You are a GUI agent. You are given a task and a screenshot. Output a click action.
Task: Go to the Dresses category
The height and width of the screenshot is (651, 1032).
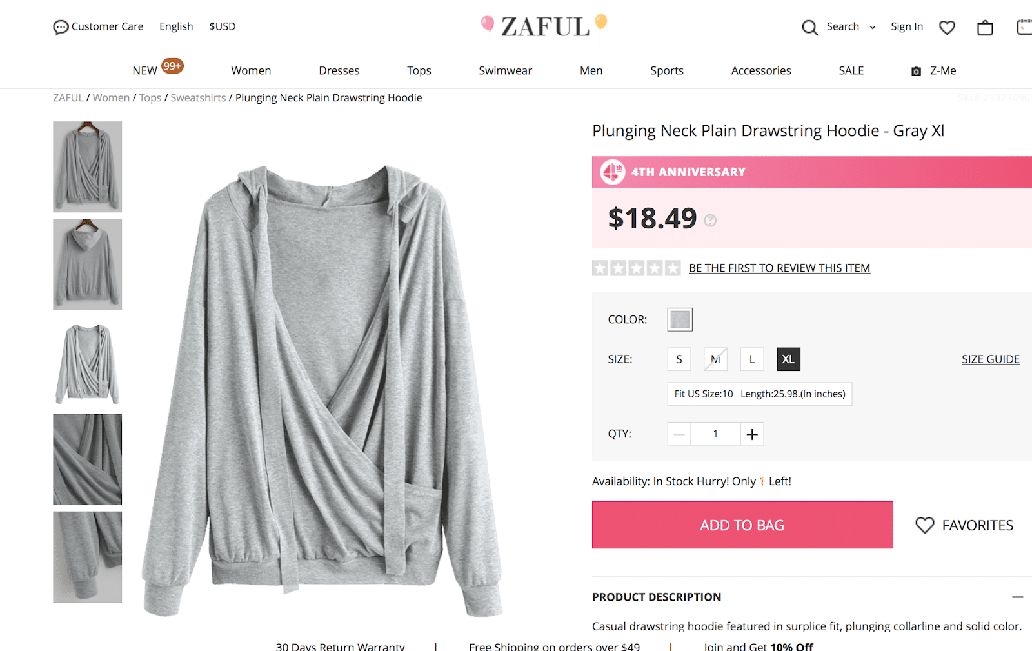339,70
